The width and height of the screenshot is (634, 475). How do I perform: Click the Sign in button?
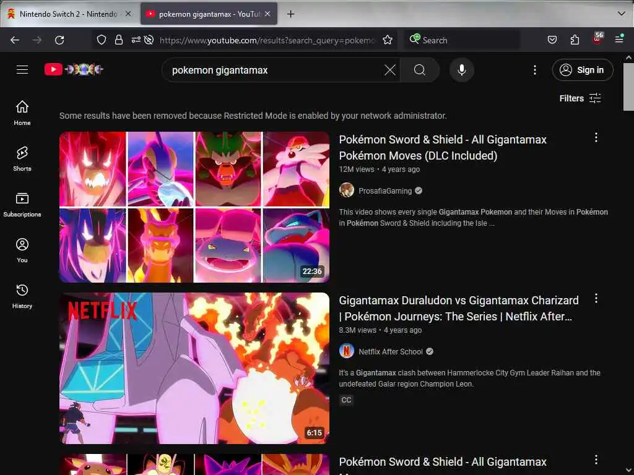click(x=582, y=70)
